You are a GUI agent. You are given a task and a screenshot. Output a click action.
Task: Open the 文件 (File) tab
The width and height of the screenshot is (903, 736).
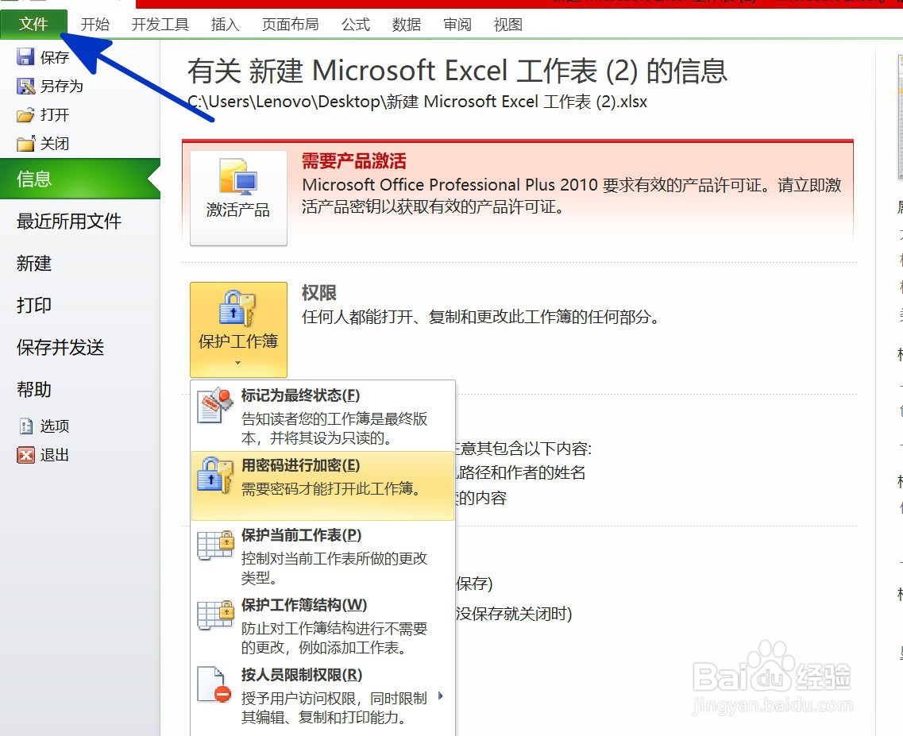[33, 24]
